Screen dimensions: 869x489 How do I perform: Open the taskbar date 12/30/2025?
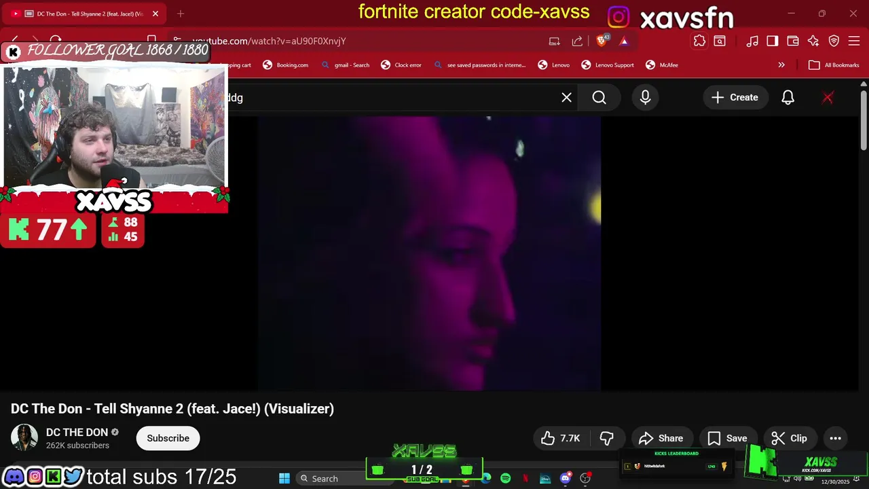pos(835,482)
